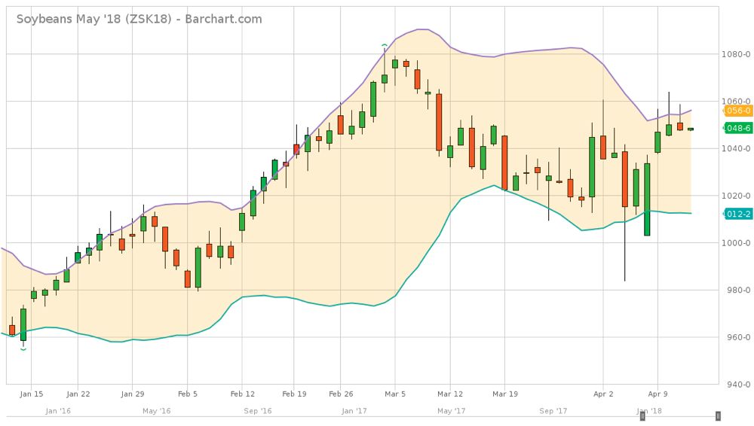Select the green 1048-6 last price tag
Screen dimensions: 754x426
[x=737, y=128]
